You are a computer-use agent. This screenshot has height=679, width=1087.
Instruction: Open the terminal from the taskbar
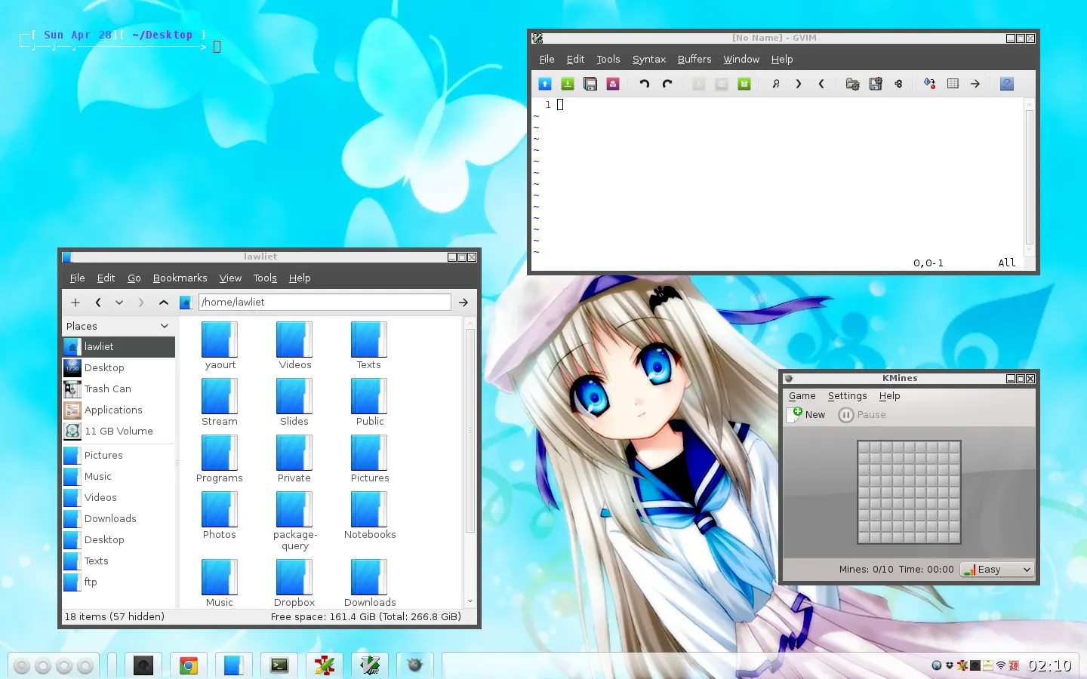(279, 665)
